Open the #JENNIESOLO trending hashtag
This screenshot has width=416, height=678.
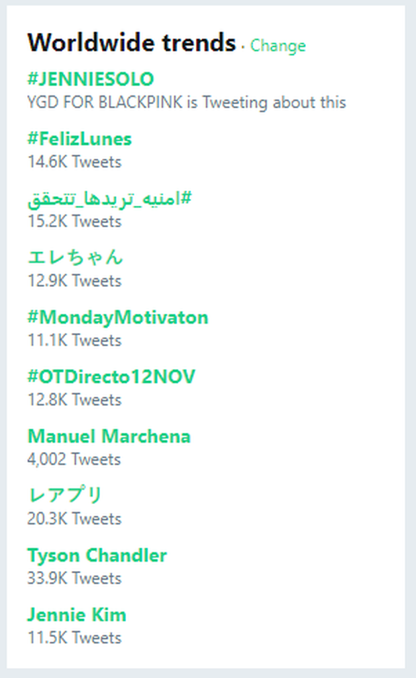(91, 79)
